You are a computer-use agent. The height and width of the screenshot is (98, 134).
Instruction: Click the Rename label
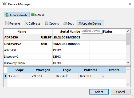[x=15, y=23]
